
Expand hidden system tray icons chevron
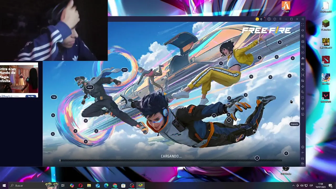coord(293,186)
